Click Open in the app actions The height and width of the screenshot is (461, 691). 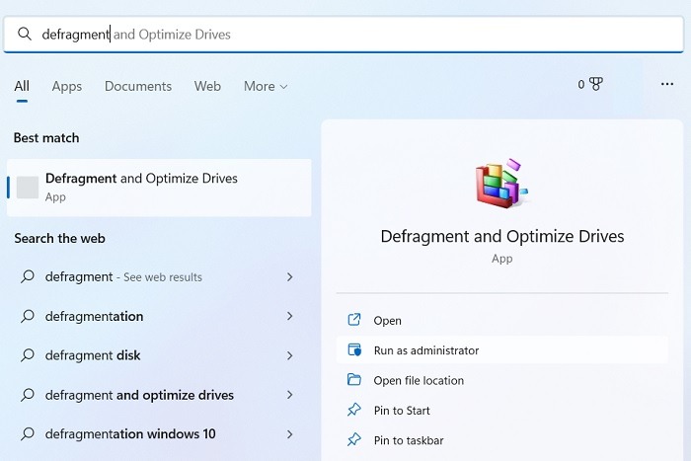coord(501,320)
